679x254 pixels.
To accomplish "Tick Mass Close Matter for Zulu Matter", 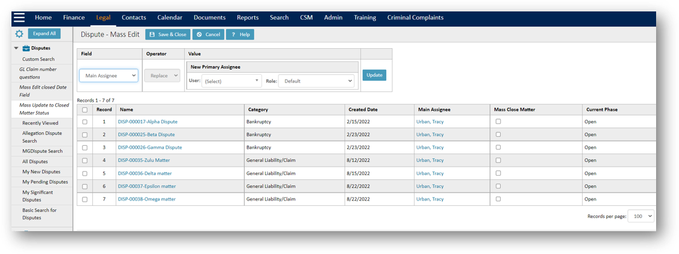I will pyautogui.click(x=498, y=160).
